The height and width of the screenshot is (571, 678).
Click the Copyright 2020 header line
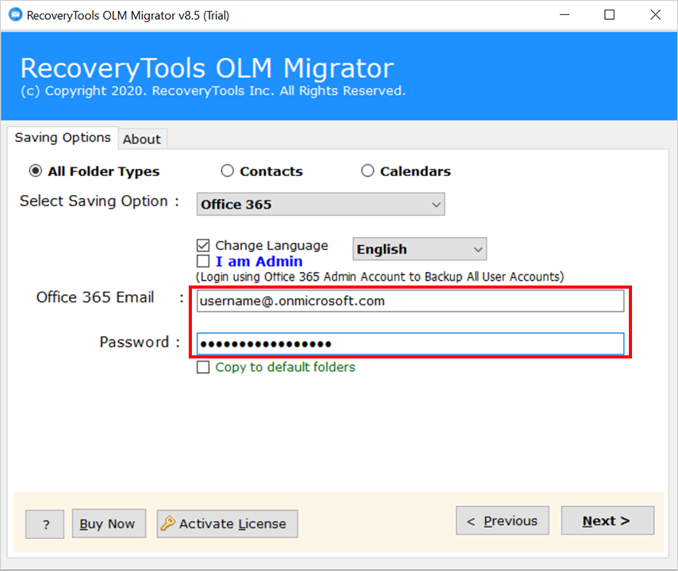click(x=213, y=91)
